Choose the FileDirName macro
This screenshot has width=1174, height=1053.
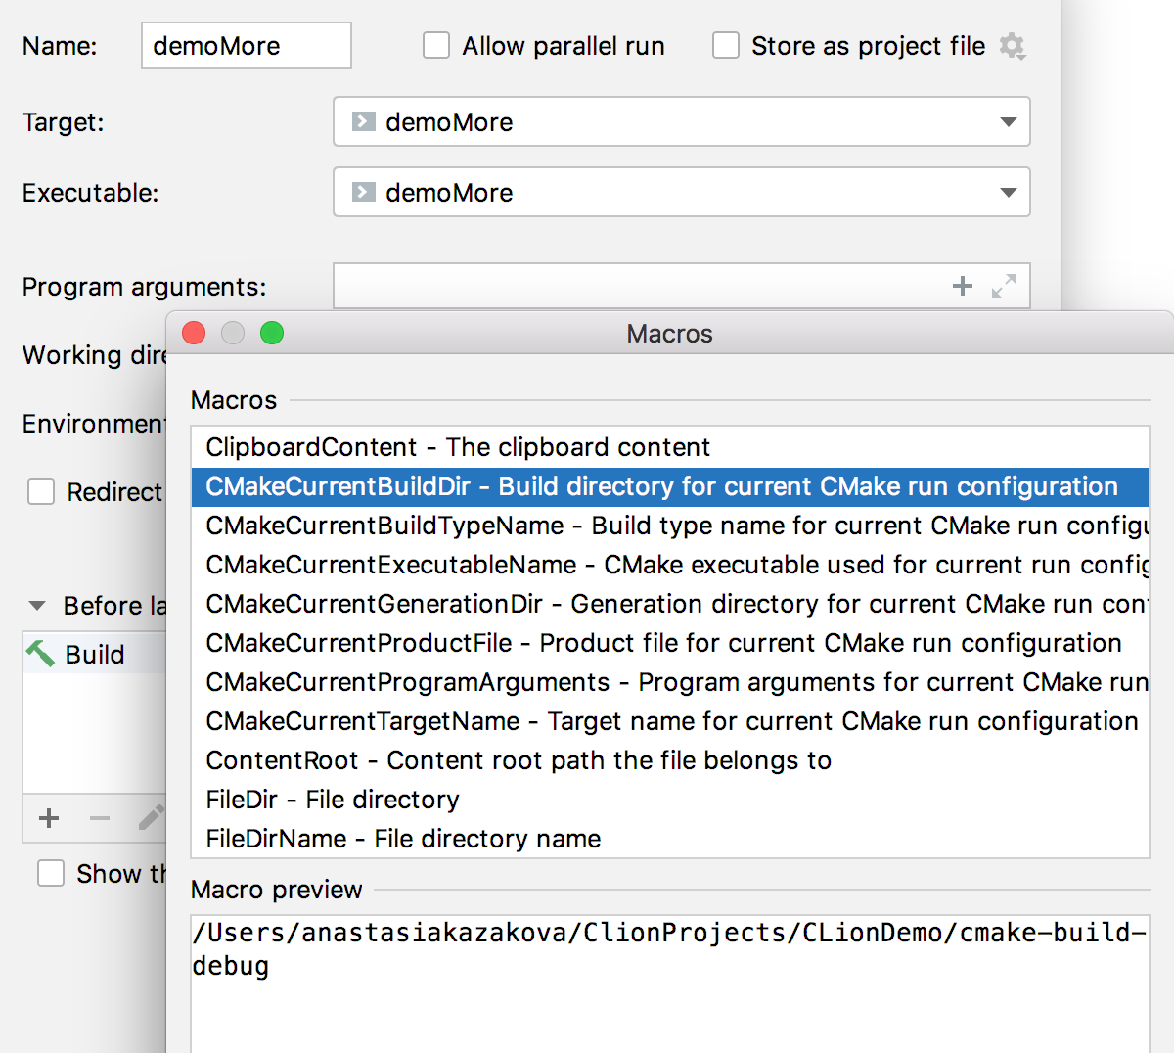tap(670, 839)
